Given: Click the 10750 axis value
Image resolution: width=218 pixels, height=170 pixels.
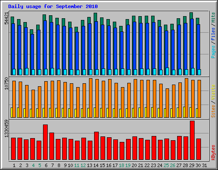Looking at the screenshot, I should (6, 83).
